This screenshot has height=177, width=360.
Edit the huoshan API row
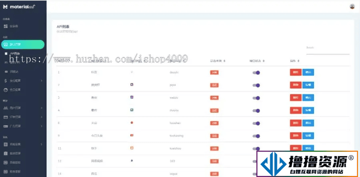[308, 123]
